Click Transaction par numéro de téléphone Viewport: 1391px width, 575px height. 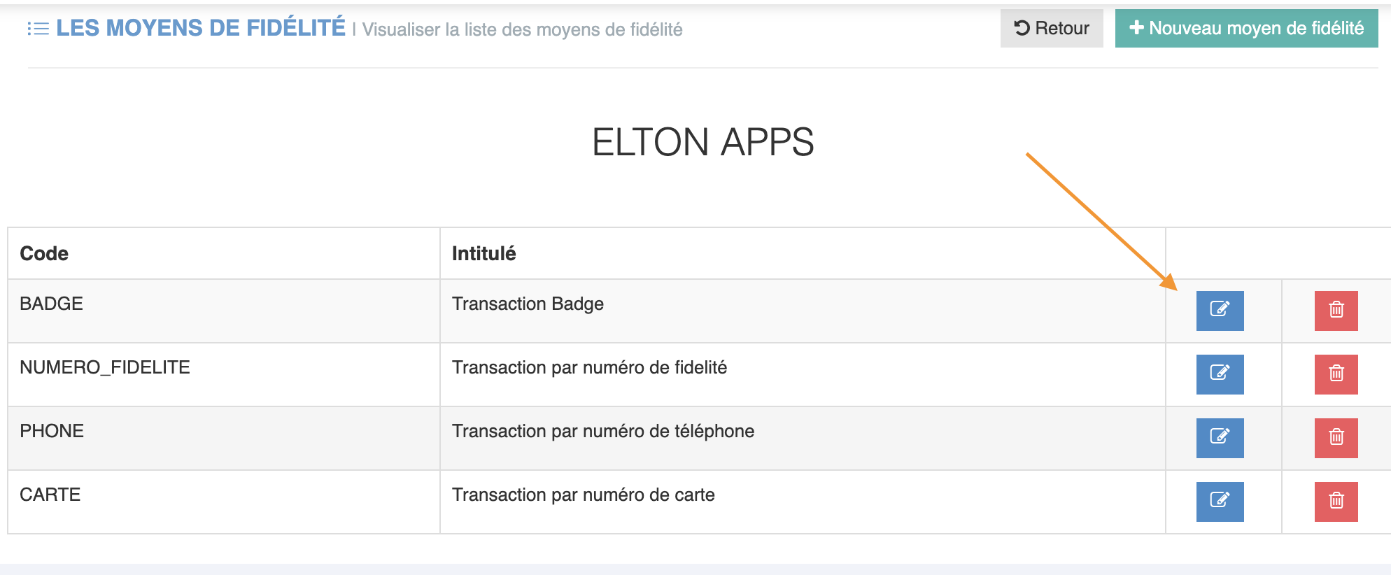[x=602, y=431]
